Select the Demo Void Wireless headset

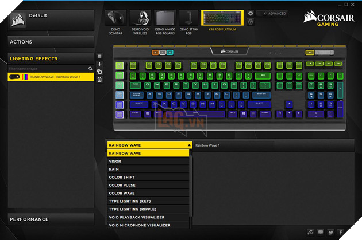140,18
